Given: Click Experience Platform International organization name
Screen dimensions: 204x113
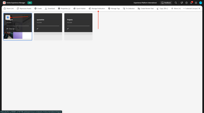Looking at the screenshot, I should (145, 3).
